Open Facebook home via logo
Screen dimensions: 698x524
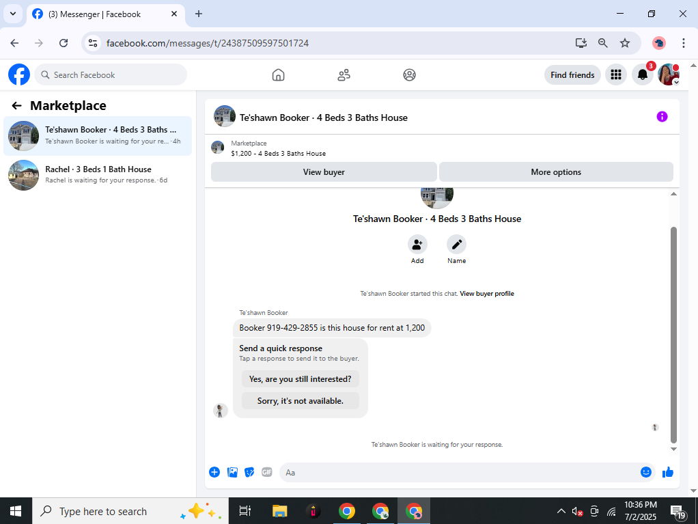19,74
